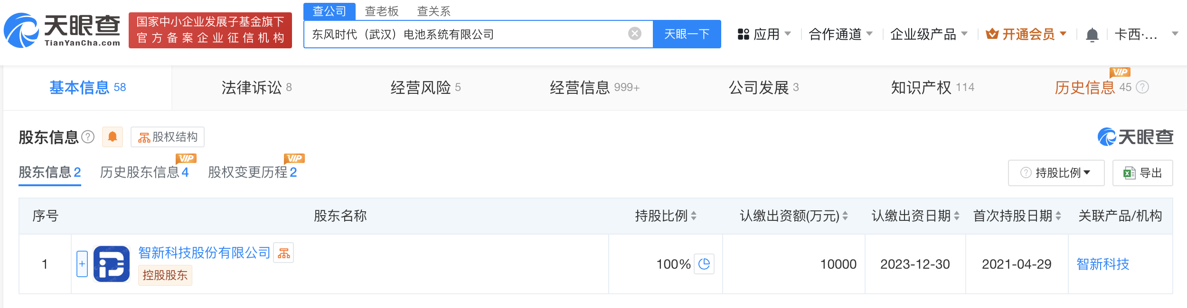The width and height of the screenshot is (1187, 308).
Task: Sort by 首次持股日期 column
Action: coord(1017,216)
